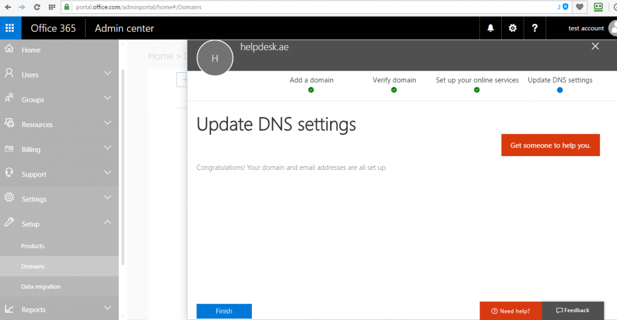Click the helpdesk.ae H avatar circle
617x320 pixels.
(x=215, y=58)
